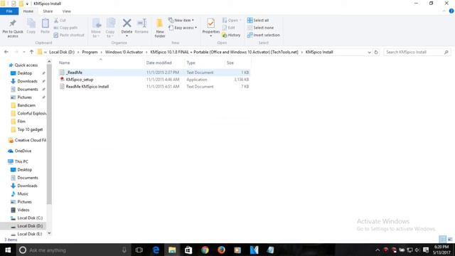
Task: Open Windows Store from taskbar
Action: point(188,250)
